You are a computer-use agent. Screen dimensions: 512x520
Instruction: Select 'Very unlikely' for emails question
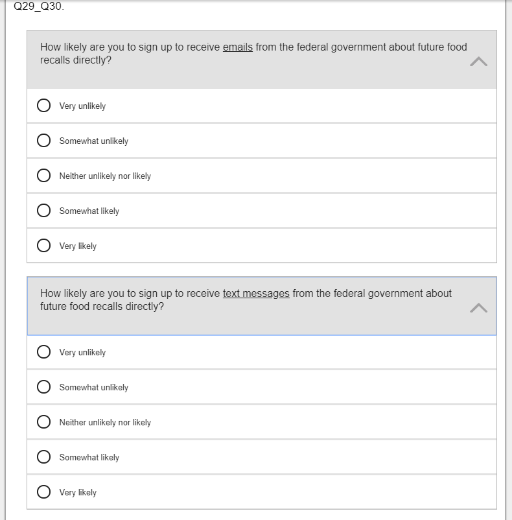click(44, 106)
